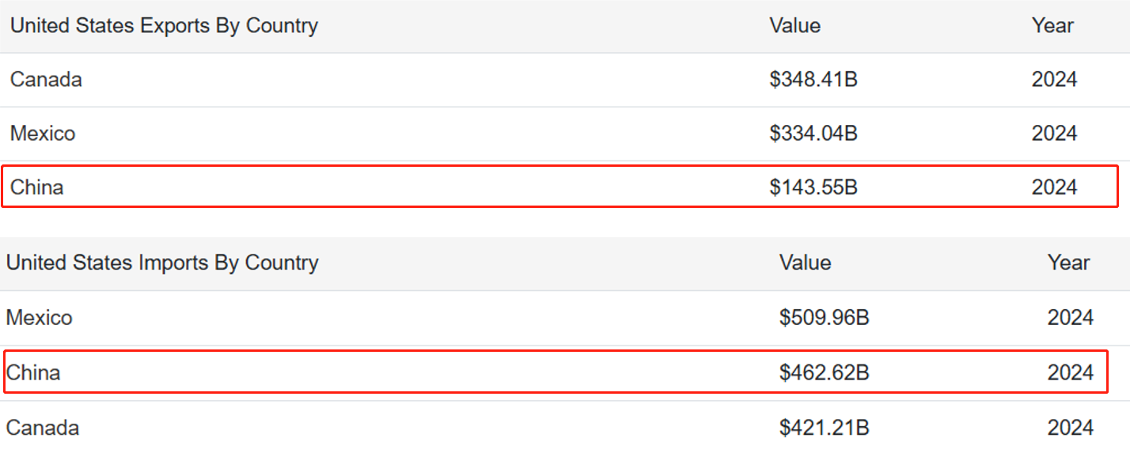This screenshot has width=1130, height=453.
Task: Open Canada in the imports table
Action: coord(42,428)
